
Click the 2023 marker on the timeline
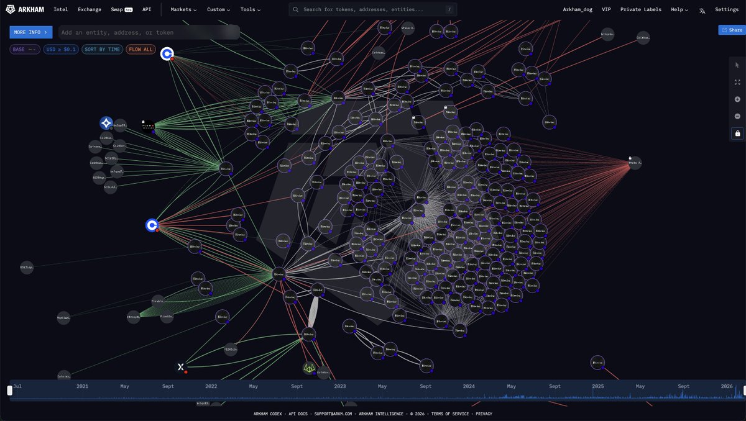click(x=340, y=386)
